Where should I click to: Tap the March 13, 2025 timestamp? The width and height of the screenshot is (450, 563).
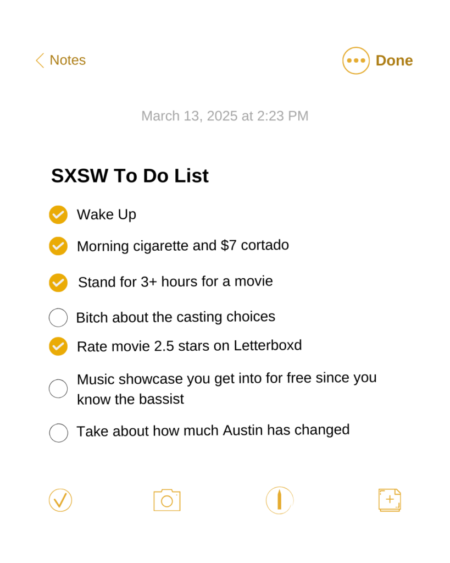click(x=225, y=116)
